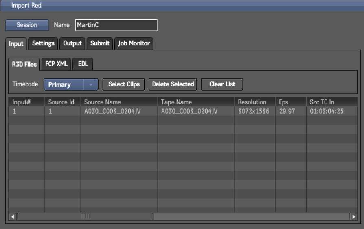Switch to the FCP XML sub-tab

click(x=56, y=64)
